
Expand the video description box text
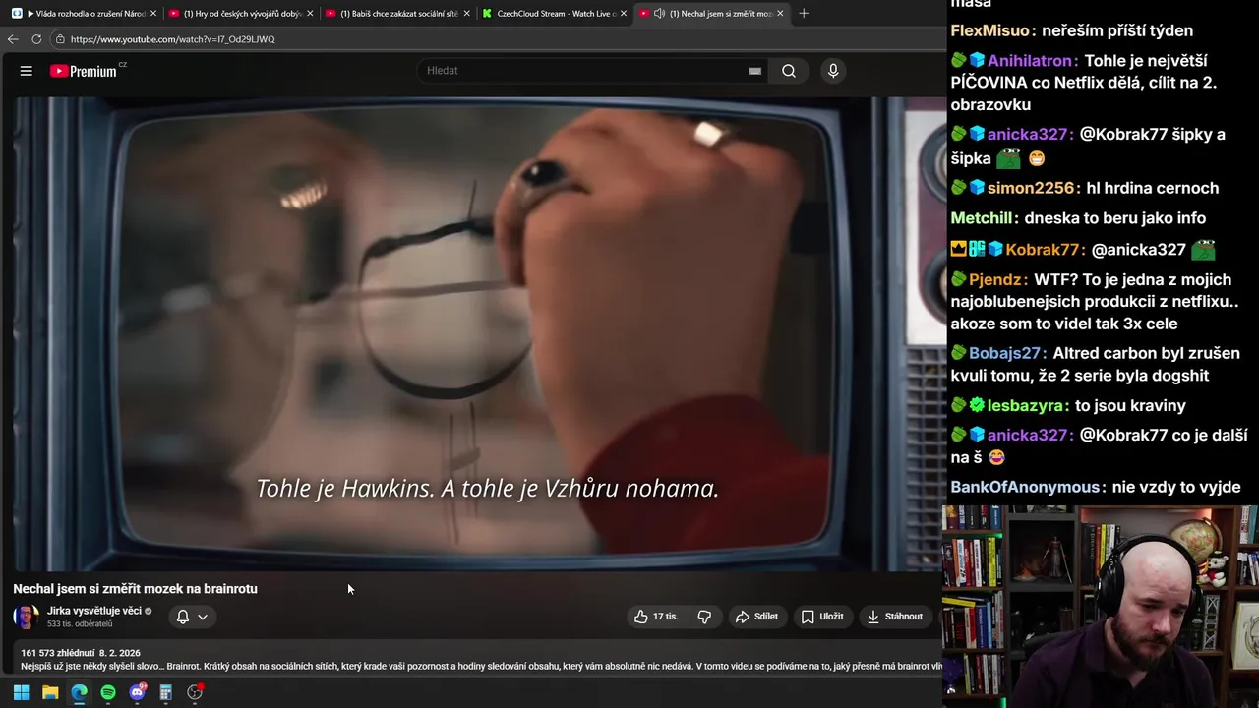tap(482, 666)
